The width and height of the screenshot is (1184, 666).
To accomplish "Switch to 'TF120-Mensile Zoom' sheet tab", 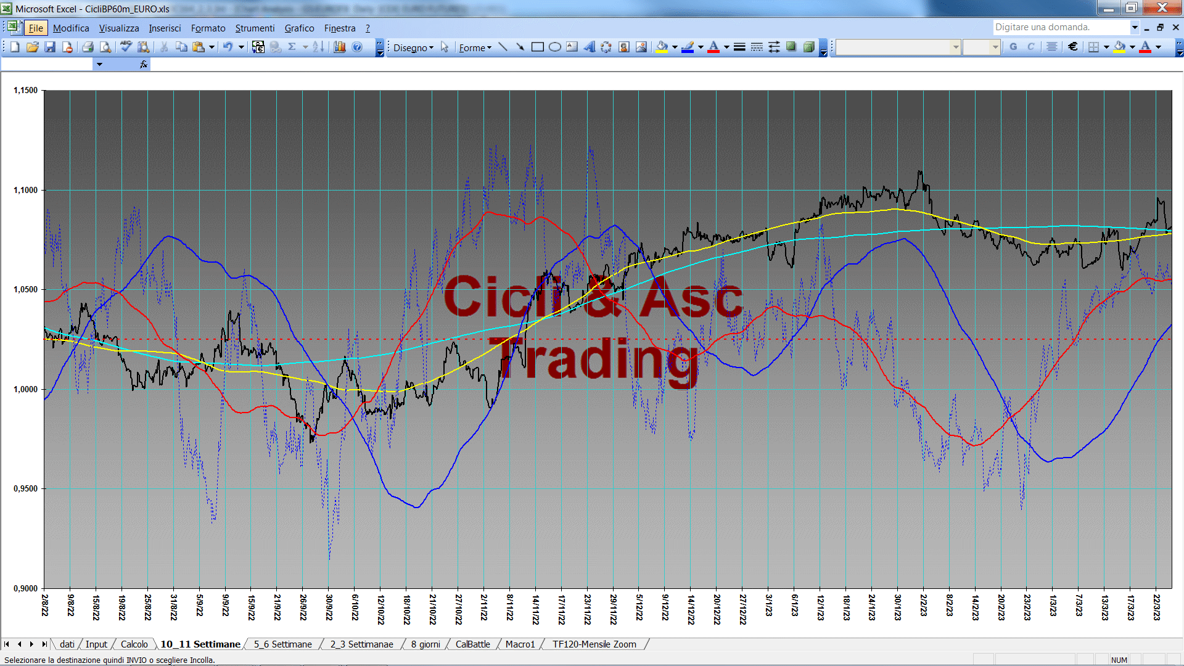I will (594, 644).
